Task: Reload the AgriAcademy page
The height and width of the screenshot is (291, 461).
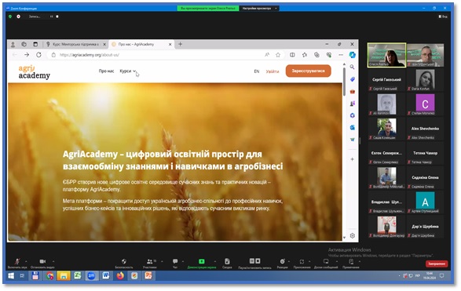Action: [x=38, y=55]
